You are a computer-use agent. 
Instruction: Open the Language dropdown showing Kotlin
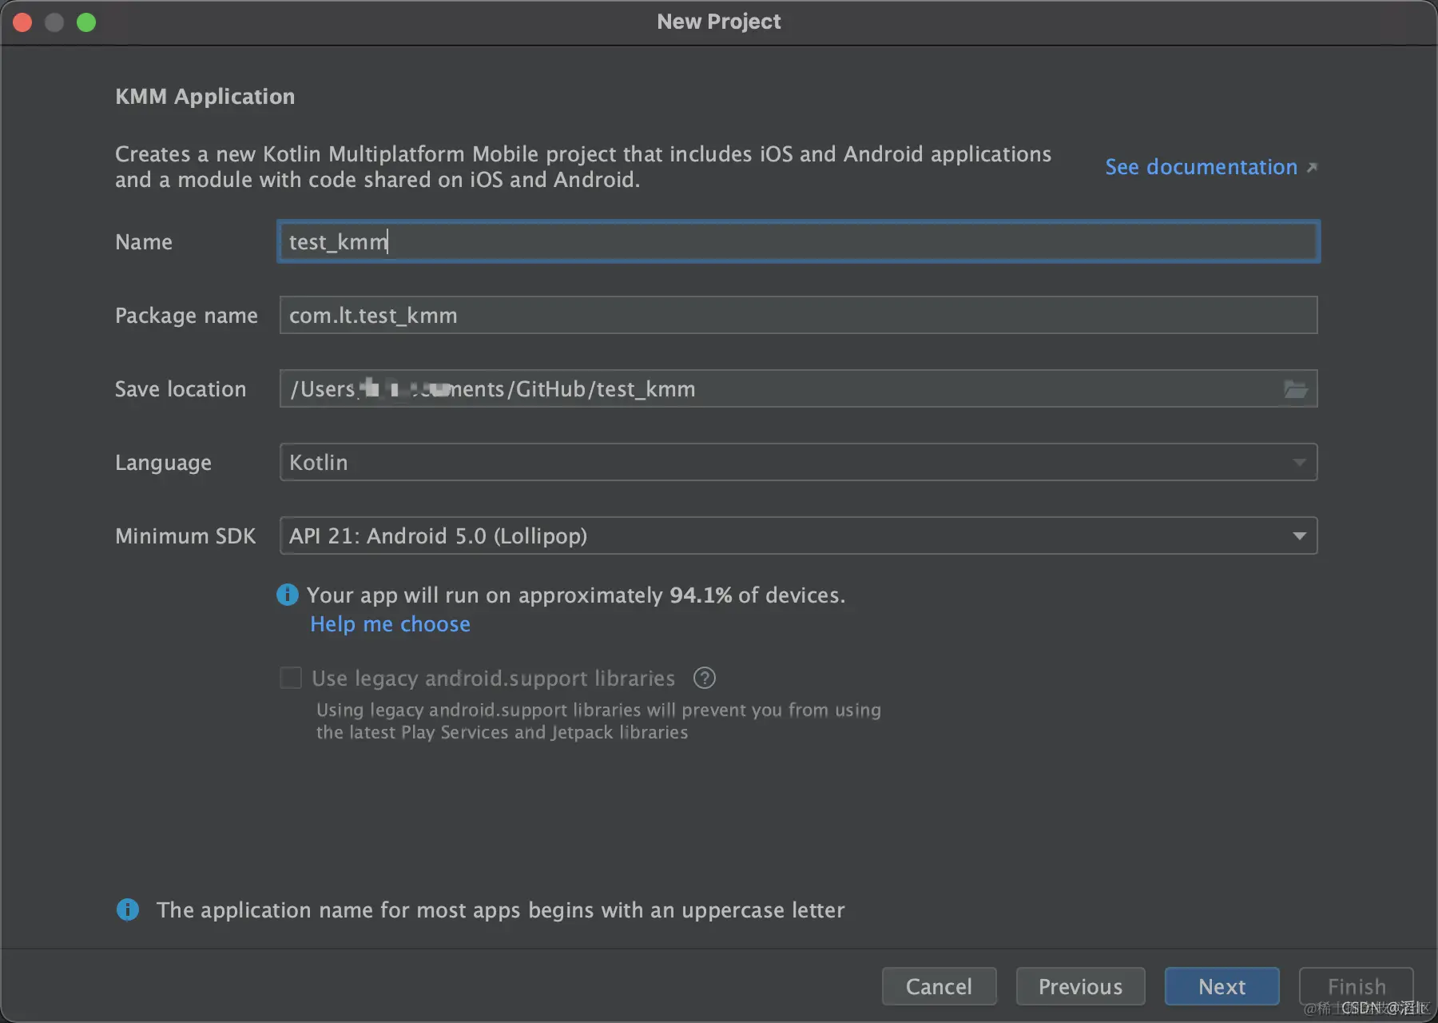799,463
